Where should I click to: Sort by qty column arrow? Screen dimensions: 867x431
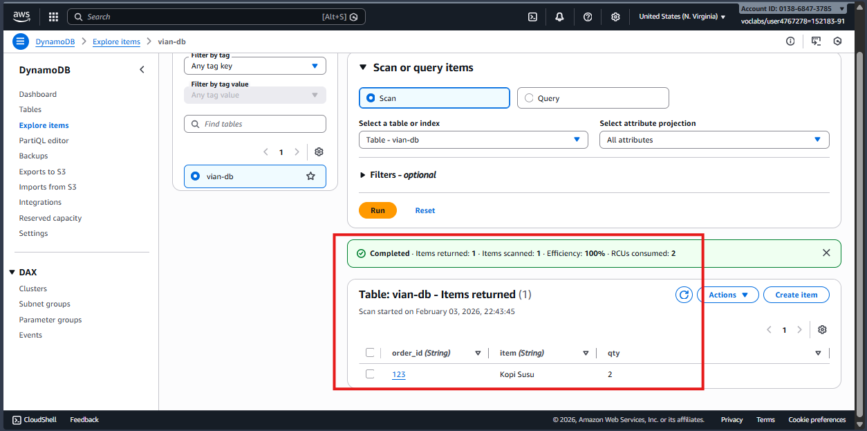[x=818, y=353]
